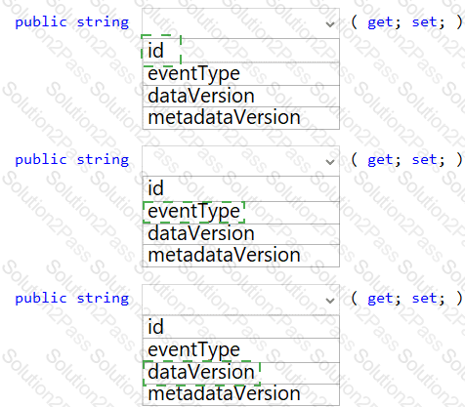This screenshot has width=465, height=407.
Task: Click the 'get; set;' text after third dropdown
Action: pos(406,299)
